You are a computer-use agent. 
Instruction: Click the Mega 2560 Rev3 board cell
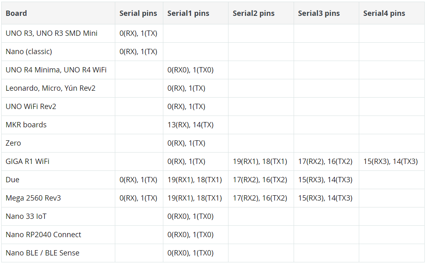[33, 198]
